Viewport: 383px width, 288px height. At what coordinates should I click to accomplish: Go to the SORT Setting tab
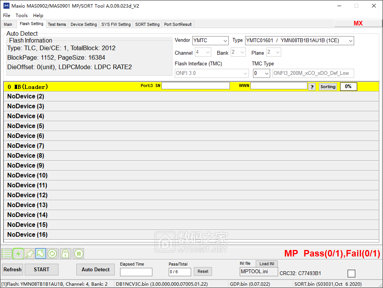(x=147, y=24)
